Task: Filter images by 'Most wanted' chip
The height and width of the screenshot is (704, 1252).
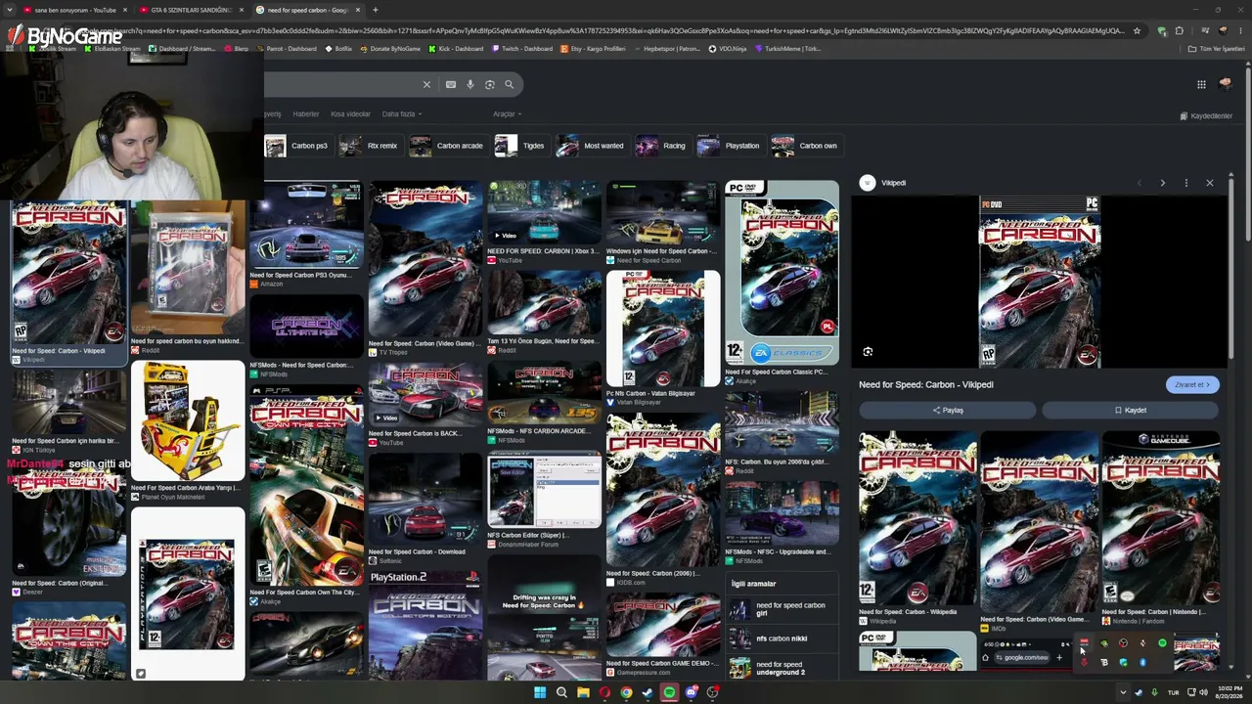Action: pyautogui.click(x=591, y=146)
